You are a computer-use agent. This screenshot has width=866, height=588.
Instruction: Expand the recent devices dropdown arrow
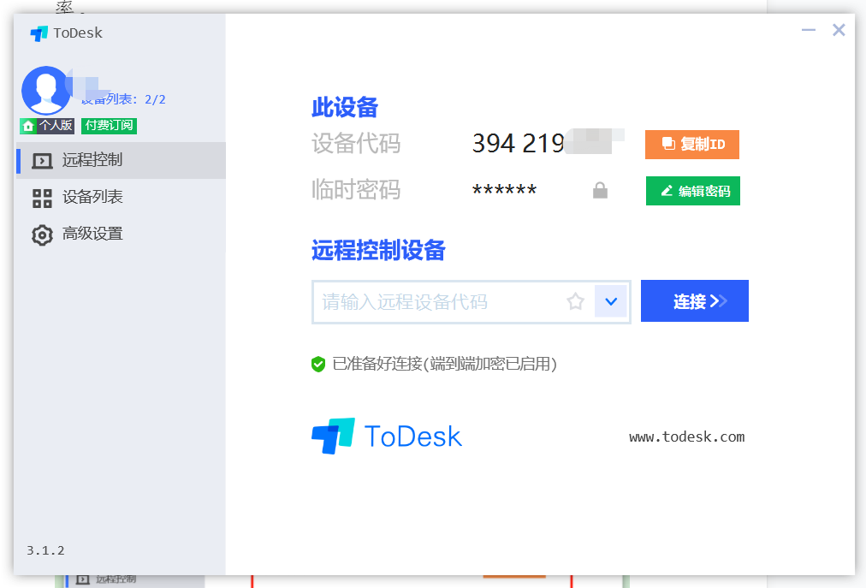[613, 301]
